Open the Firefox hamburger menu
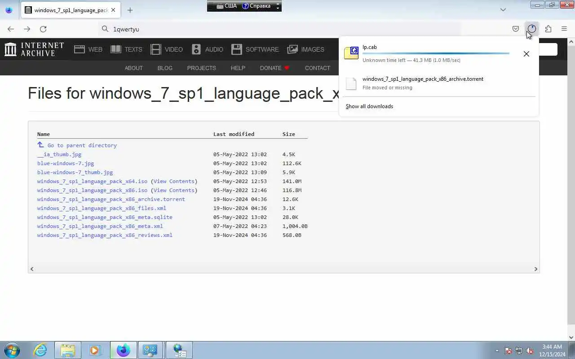This screenshot has height=359, width=575. tap(564, 29)
